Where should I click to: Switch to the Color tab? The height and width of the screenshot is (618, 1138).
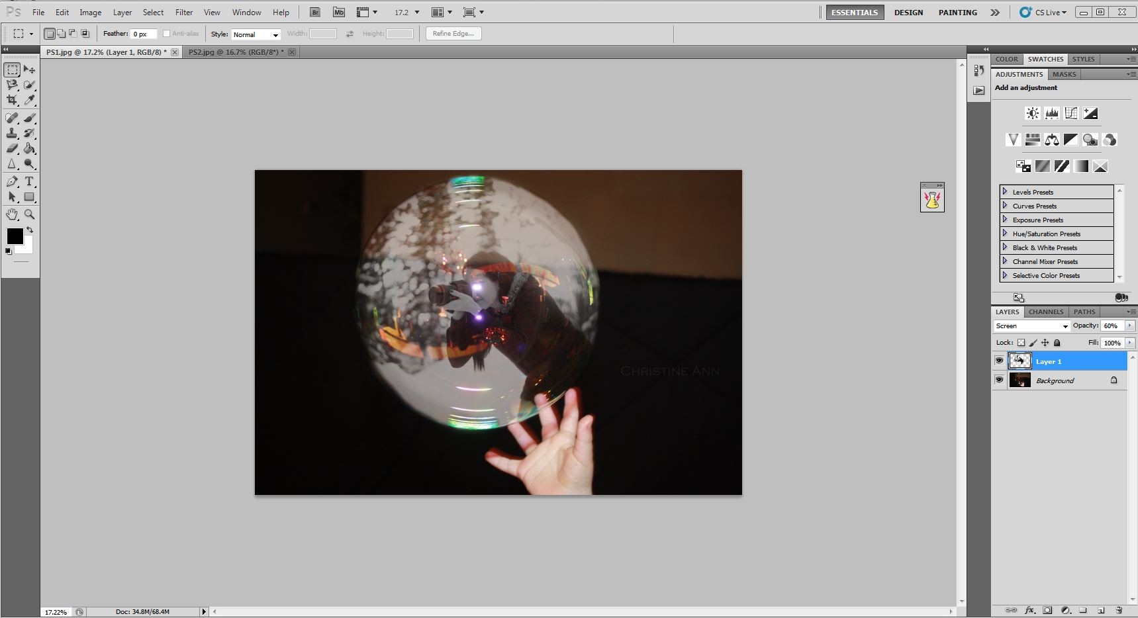pos(1007,59)
